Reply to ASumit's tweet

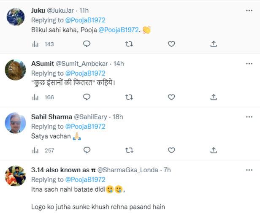coord(87,97)
